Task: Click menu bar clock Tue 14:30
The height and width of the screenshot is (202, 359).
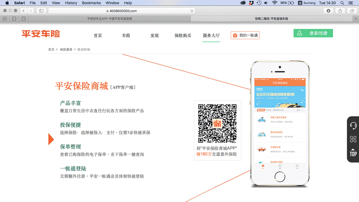Action: (x=327, y=3)
